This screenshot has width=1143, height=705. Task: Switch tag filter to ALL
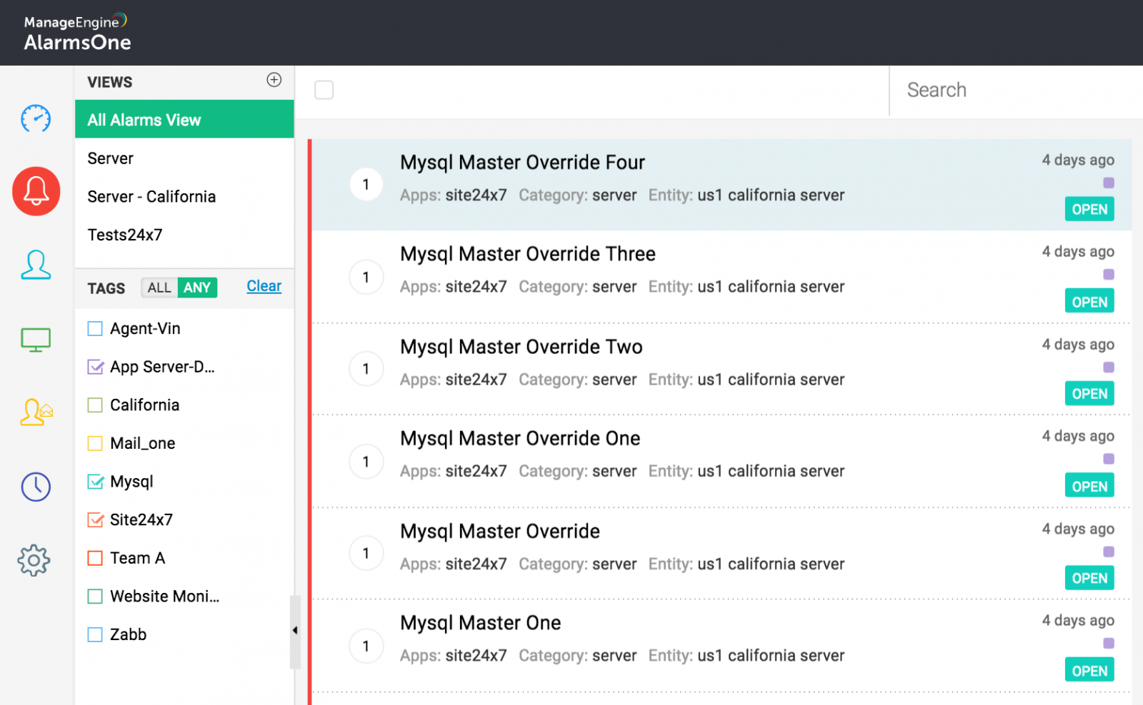pos(159,288)
